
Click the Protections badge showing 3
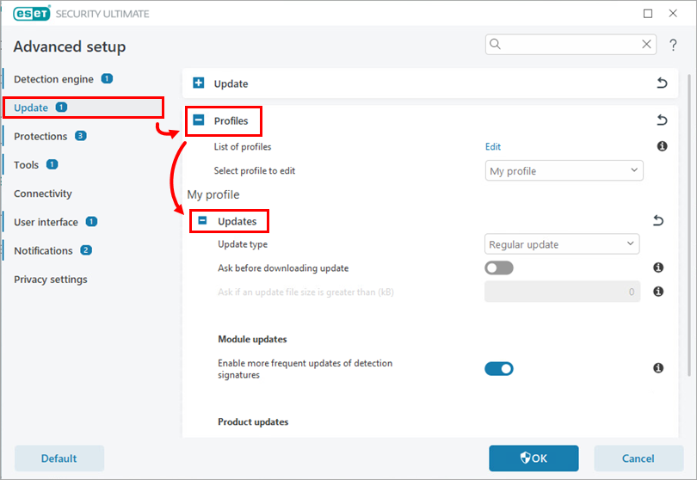(81, 136)
